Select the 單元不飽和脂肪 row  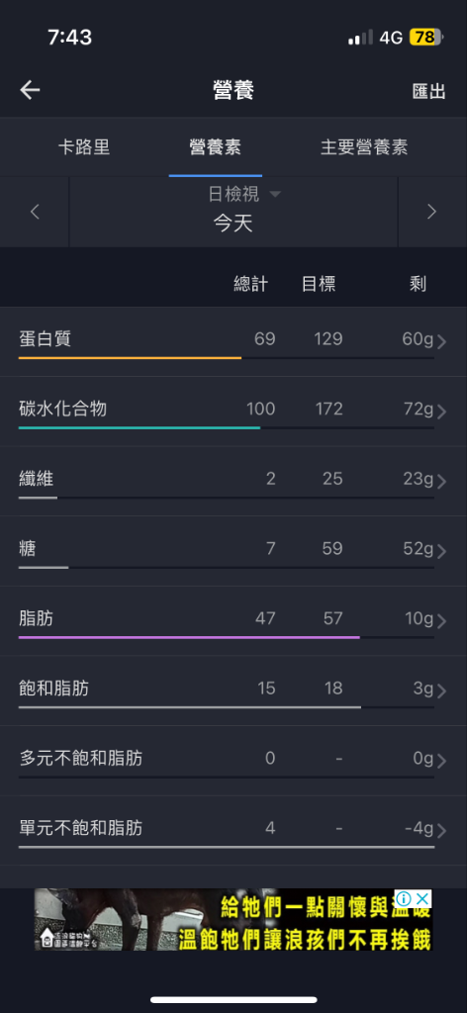[233, 830]
